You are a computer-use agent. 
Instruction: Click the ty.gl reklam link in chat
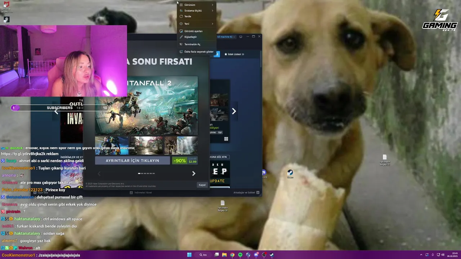(30, 154)
